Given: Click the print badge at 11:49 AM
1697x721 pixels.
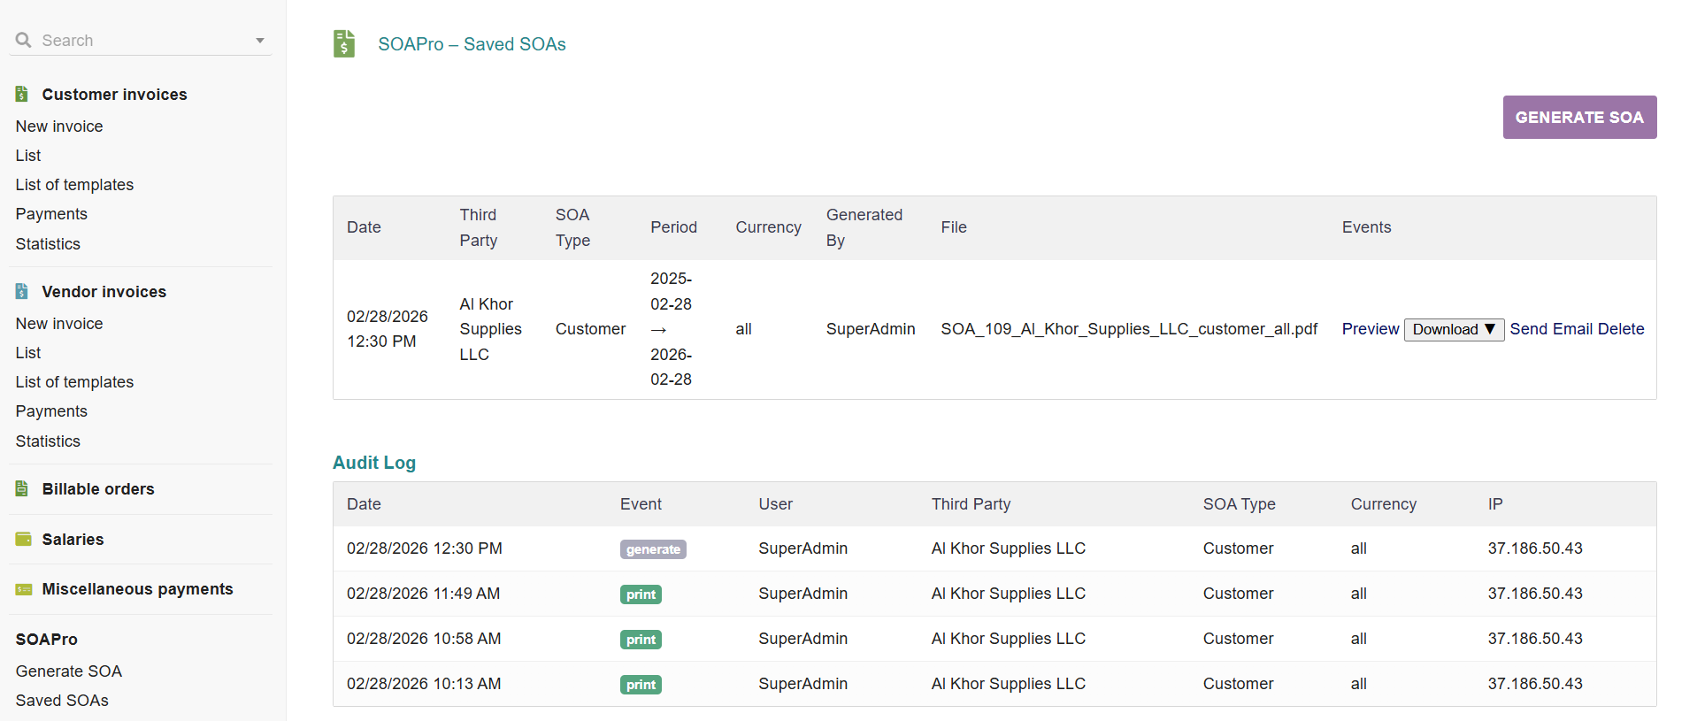Looking at the screenshot, I should pyautogui.click(x=641, y=594).
